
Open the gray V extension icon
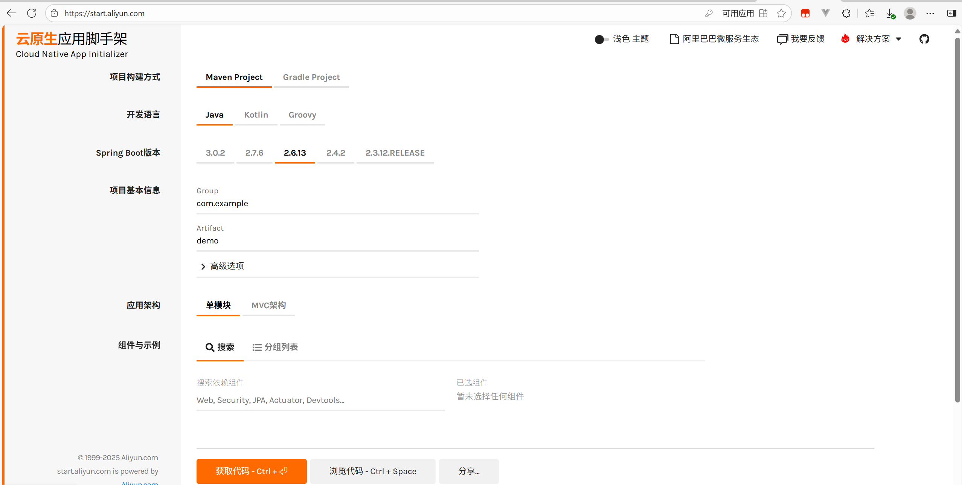(825, 13)
